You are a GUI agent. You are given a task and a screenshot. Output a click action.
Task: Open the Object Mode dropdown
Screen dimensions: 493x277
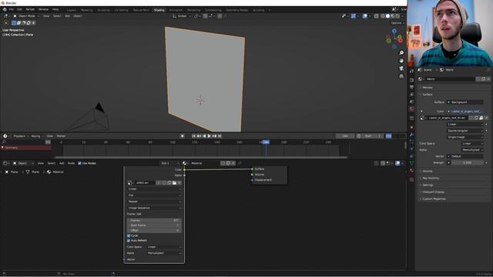[x=26, y=16]
